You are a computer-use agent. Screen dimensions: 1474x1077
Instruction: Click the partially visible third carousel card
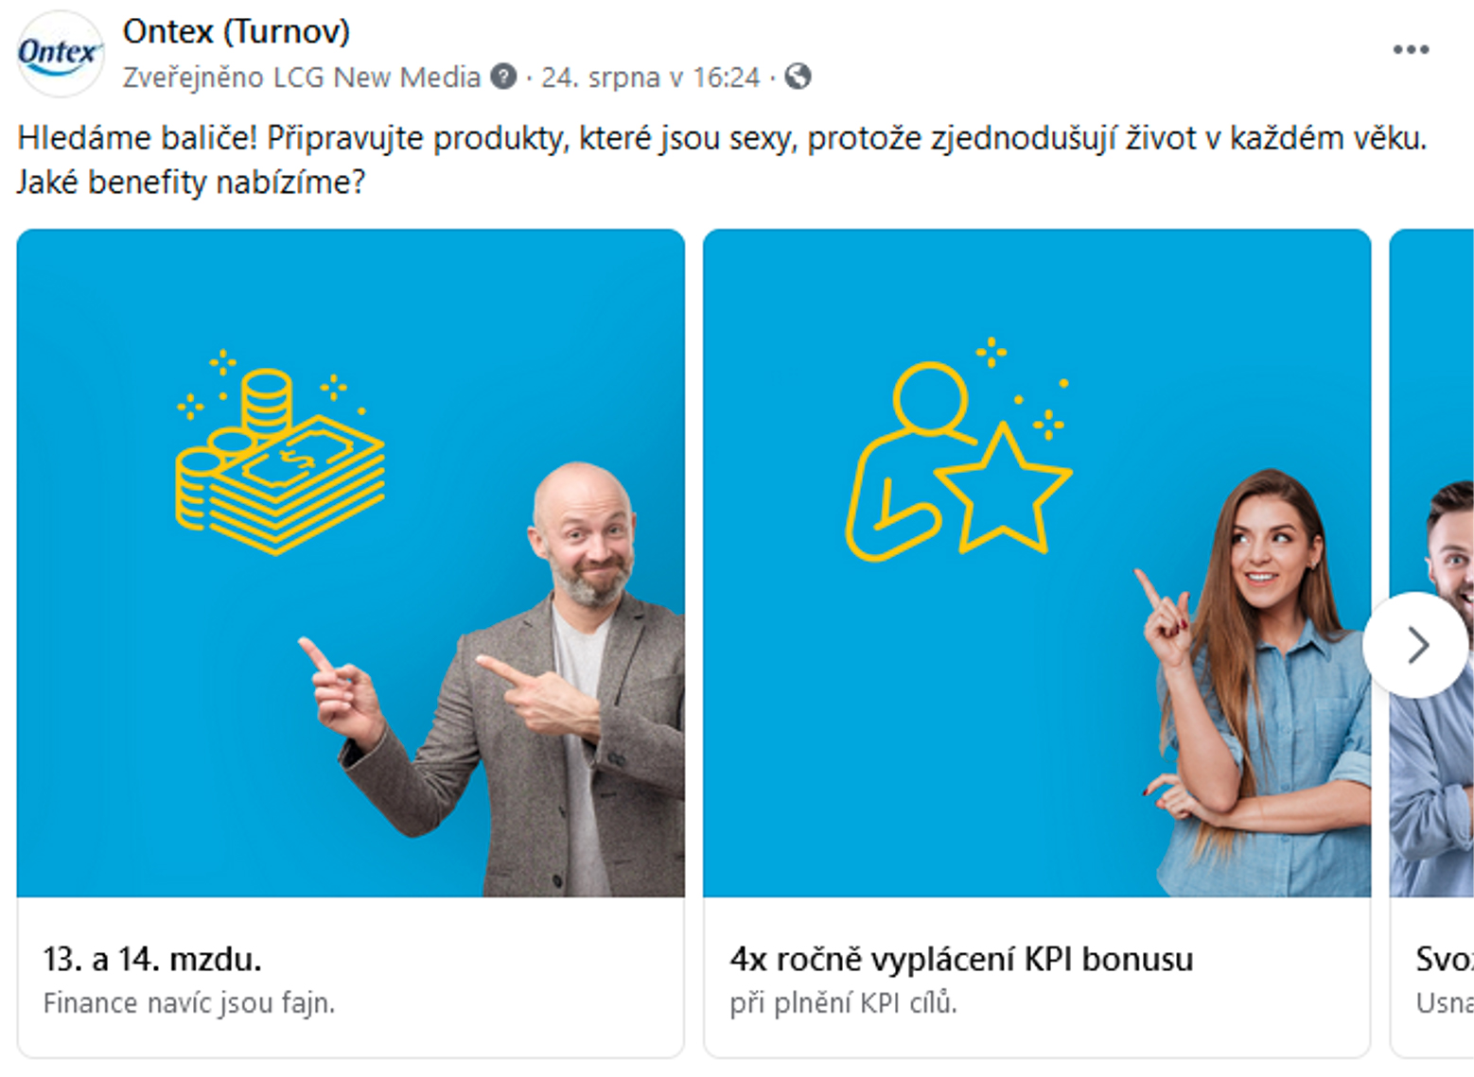pos(1431,643)
